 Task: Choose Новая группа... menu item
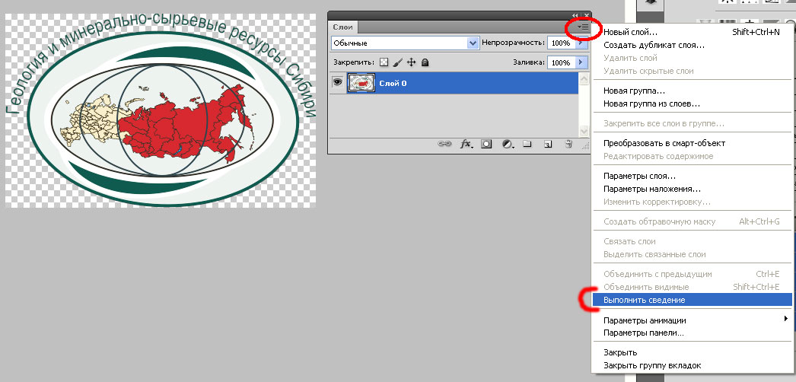tap(692, 91)
